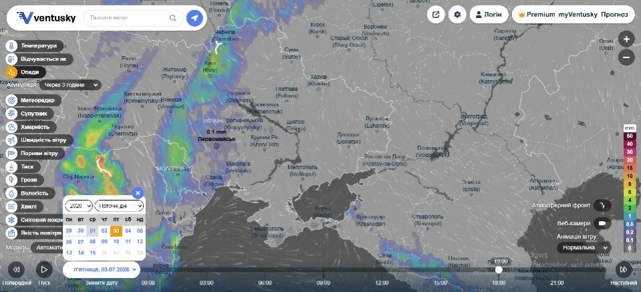Toggle the Веб-камери webcams switch
Image resolution: width=641 pixels, height=292 pixels.
point(602,224)
